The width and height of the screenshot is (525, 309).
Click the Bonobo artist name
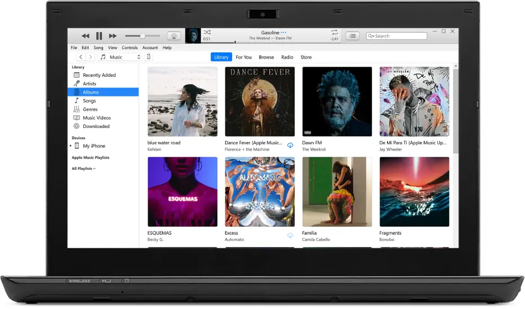pos(387,240)
